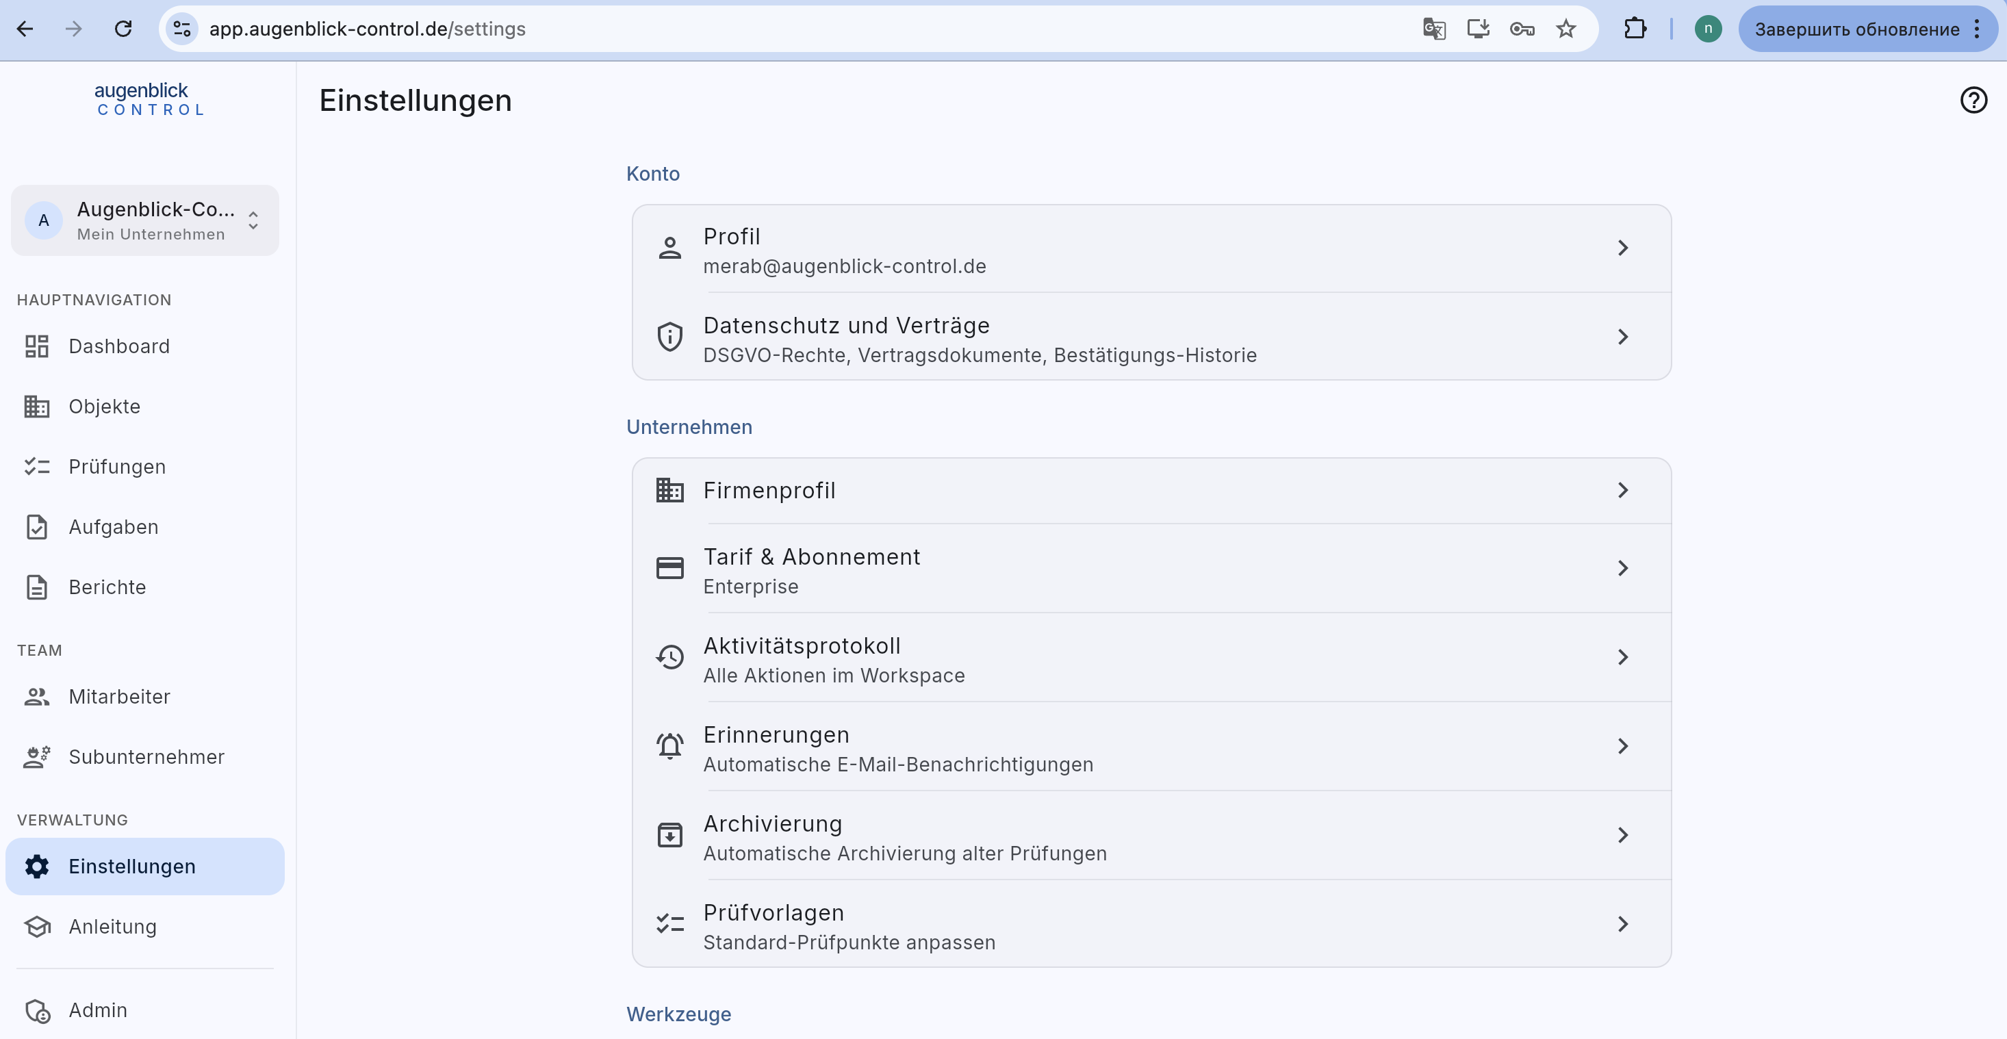Click the Archivierung row chevron
2007x1039 pixels.
tap(1622, 834)
